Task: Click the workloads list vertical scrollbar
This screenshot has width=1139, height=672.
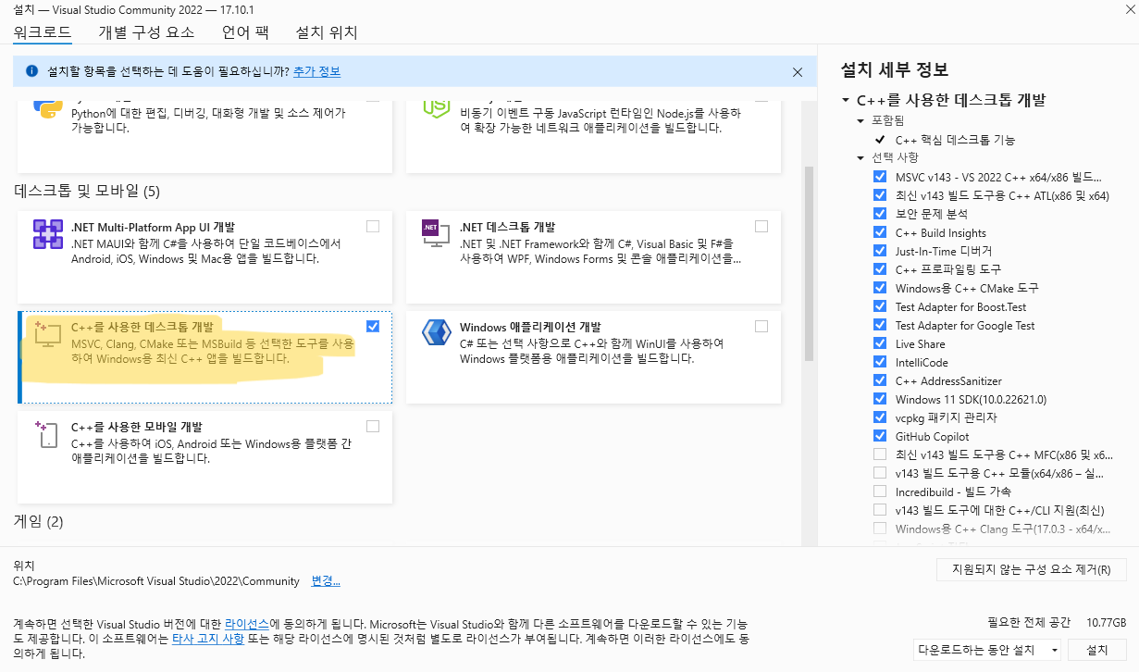Action: pos(810,264)
